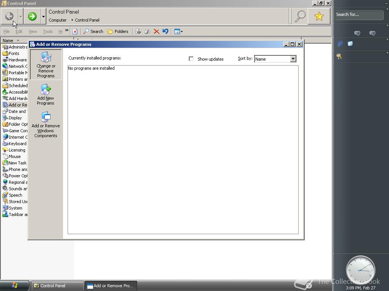Select Change or Remove Programs

tap(46, 64)
